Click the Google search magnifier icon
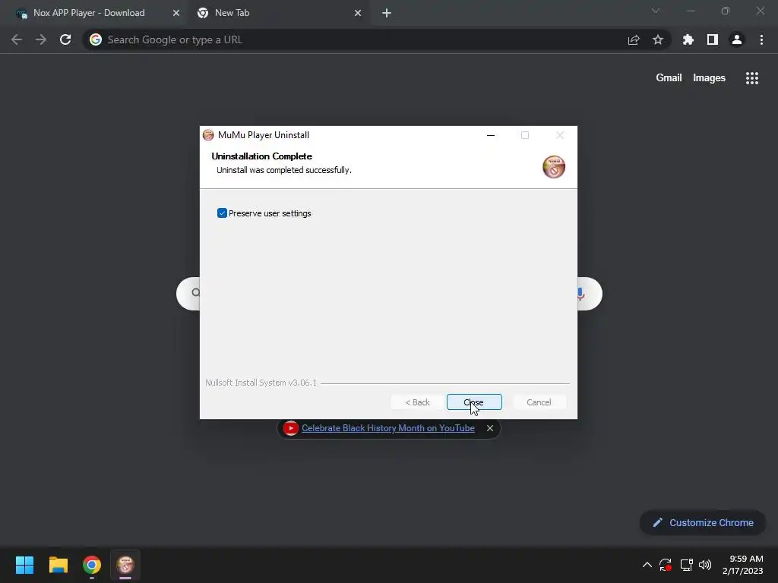This screenshot has height=583, width=778. pos(195,292)
